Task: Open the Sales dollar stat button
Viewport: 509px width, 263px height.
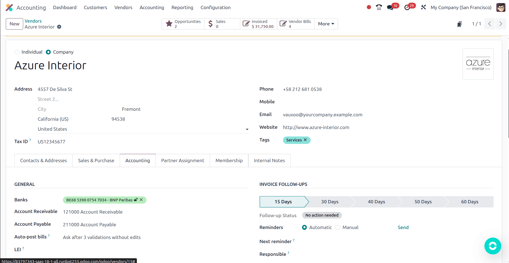Action: 222,24
